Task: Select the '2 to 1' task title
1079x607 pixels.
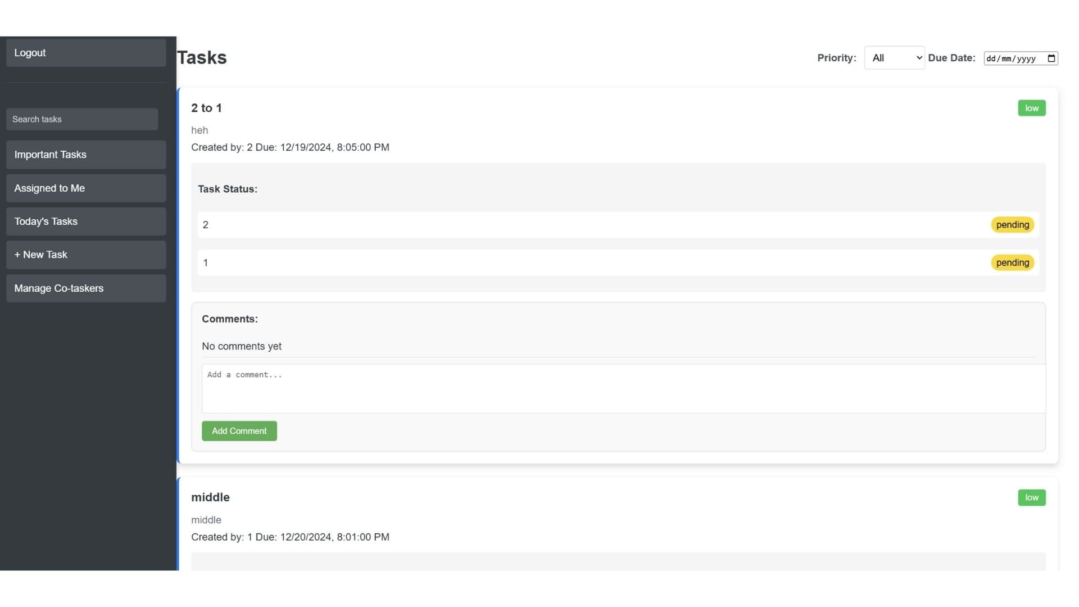Action: [x=206, y=108]
